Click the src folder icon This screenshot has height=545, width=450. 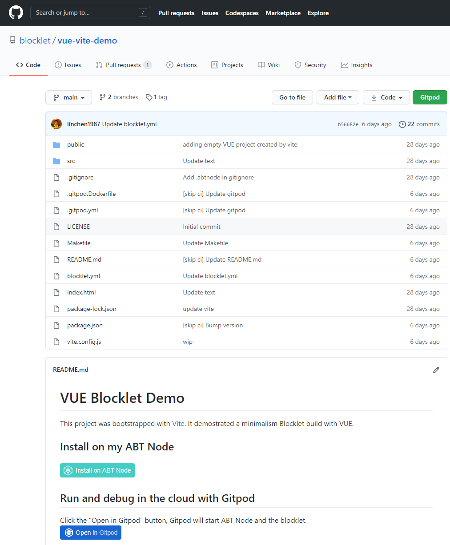56,161
